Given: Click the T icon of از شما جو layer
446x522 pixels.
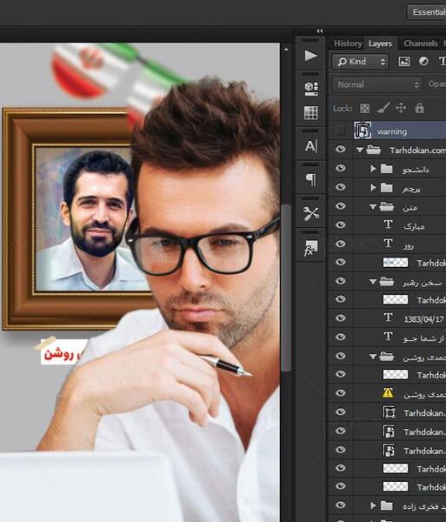Looking at the screenshot, I should point(388,336).
